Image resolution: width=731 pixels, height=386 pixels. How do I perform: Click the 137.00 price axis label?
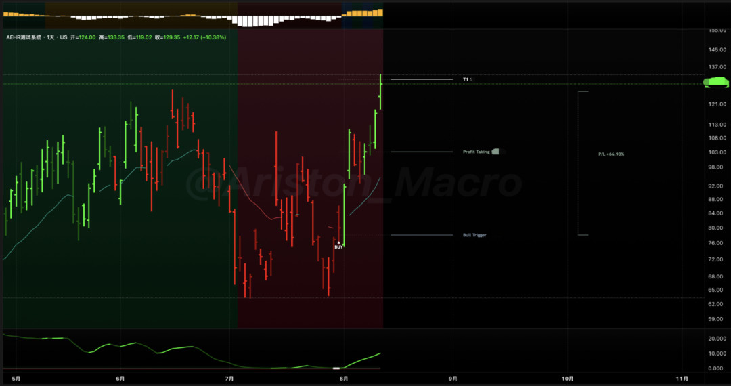point(718,67)
